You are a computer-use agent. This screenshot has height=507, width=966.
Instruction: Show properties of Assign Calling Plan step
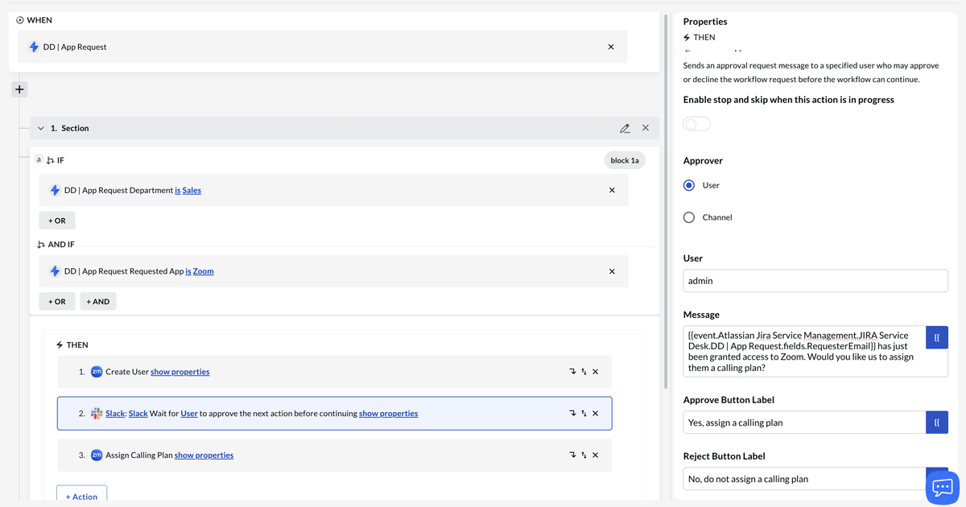tap(204, 455)
